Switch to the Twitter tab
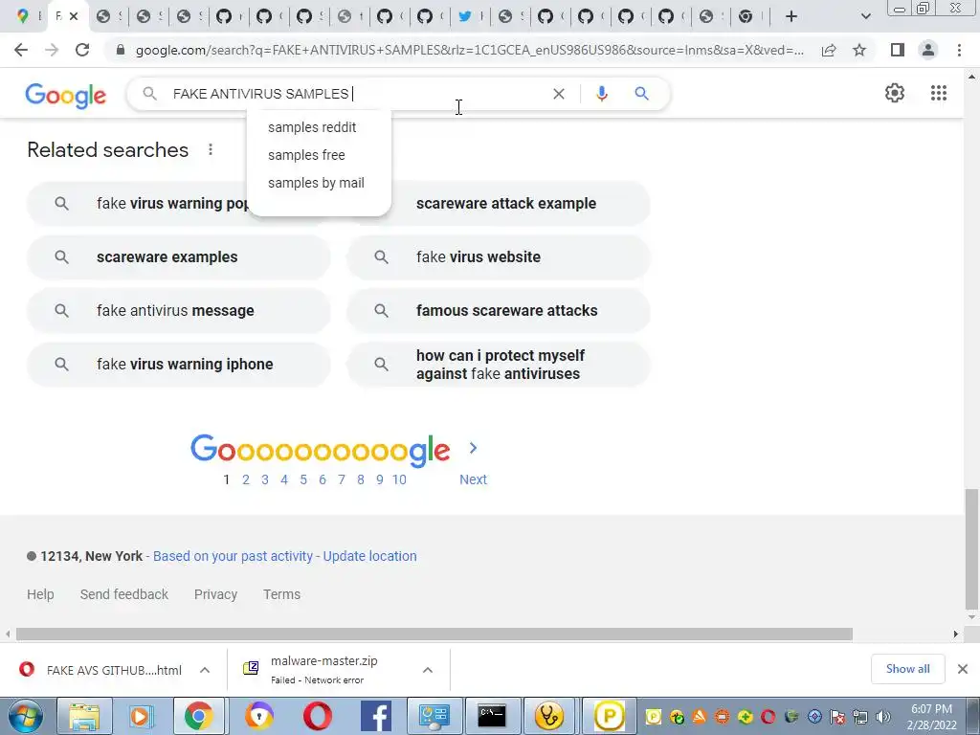The width and height of the screenshot is (980, 735). (469, 16)
